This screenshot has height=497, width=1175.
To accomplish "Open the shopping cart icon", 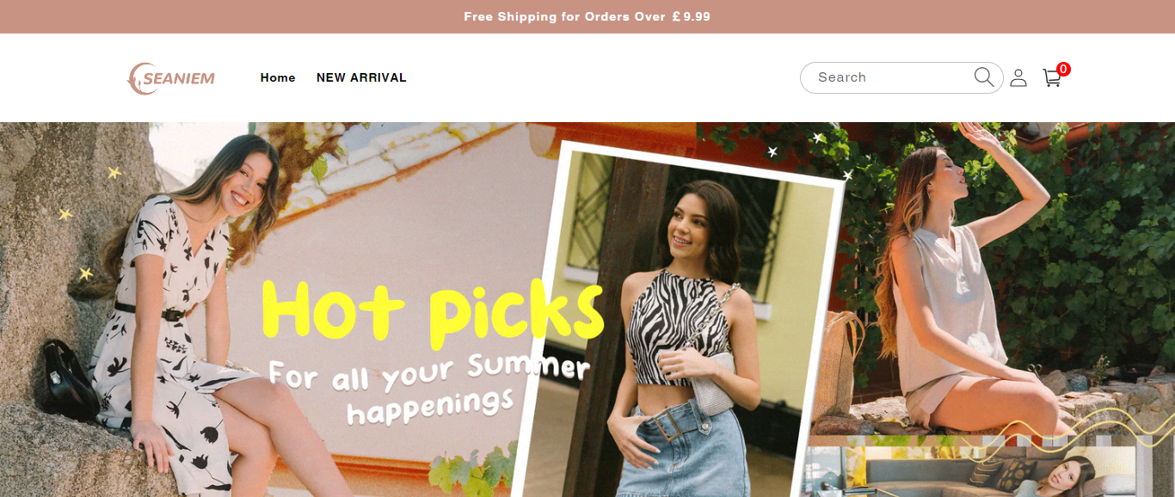I will (1051, 78).
